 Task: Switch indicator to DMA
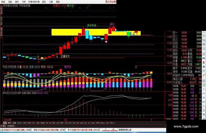[29, 123]
